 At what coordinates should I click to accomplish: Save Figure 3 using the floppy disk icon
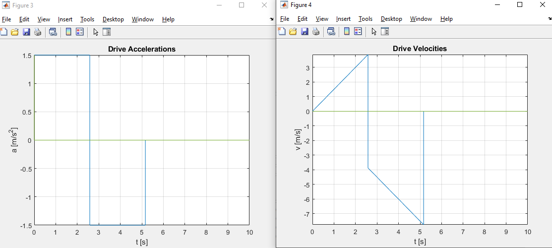click(x=26, y=32)
